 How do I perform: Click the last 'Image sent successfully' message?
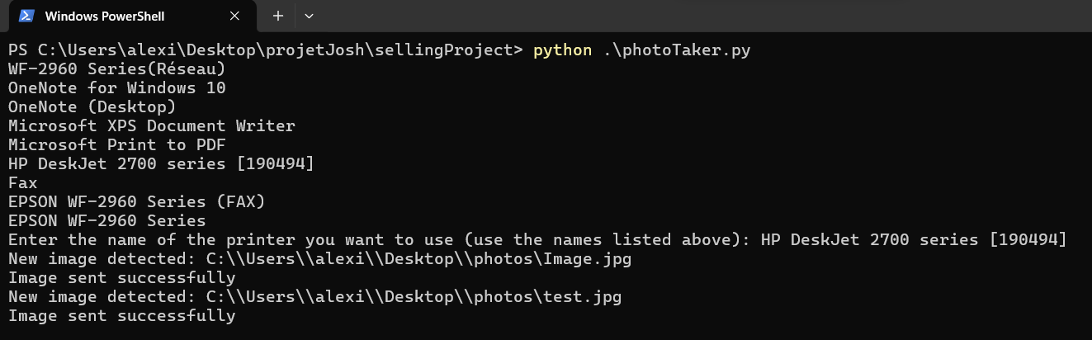pos(121,316)
